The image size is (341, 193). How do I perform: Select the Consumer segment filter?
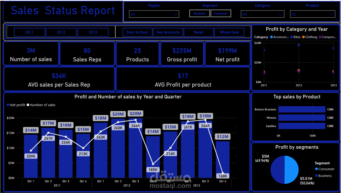point(221,13)
